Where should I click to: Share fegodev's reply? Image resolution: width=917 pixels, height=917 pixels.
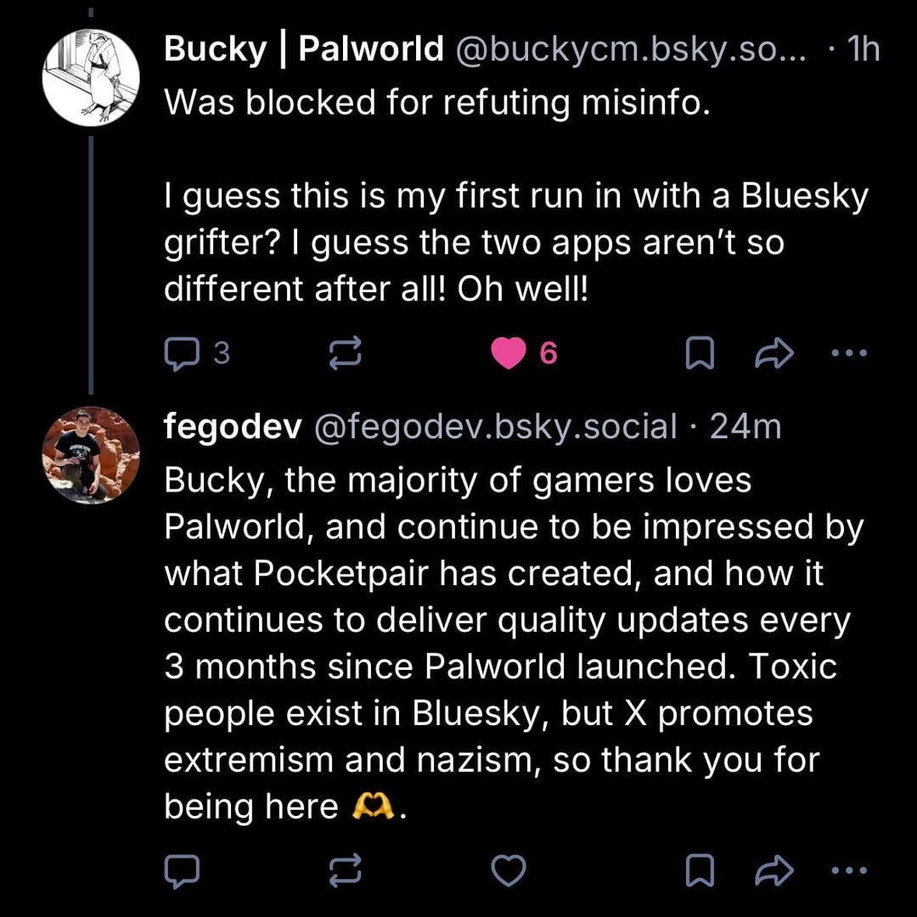(774, 869)
